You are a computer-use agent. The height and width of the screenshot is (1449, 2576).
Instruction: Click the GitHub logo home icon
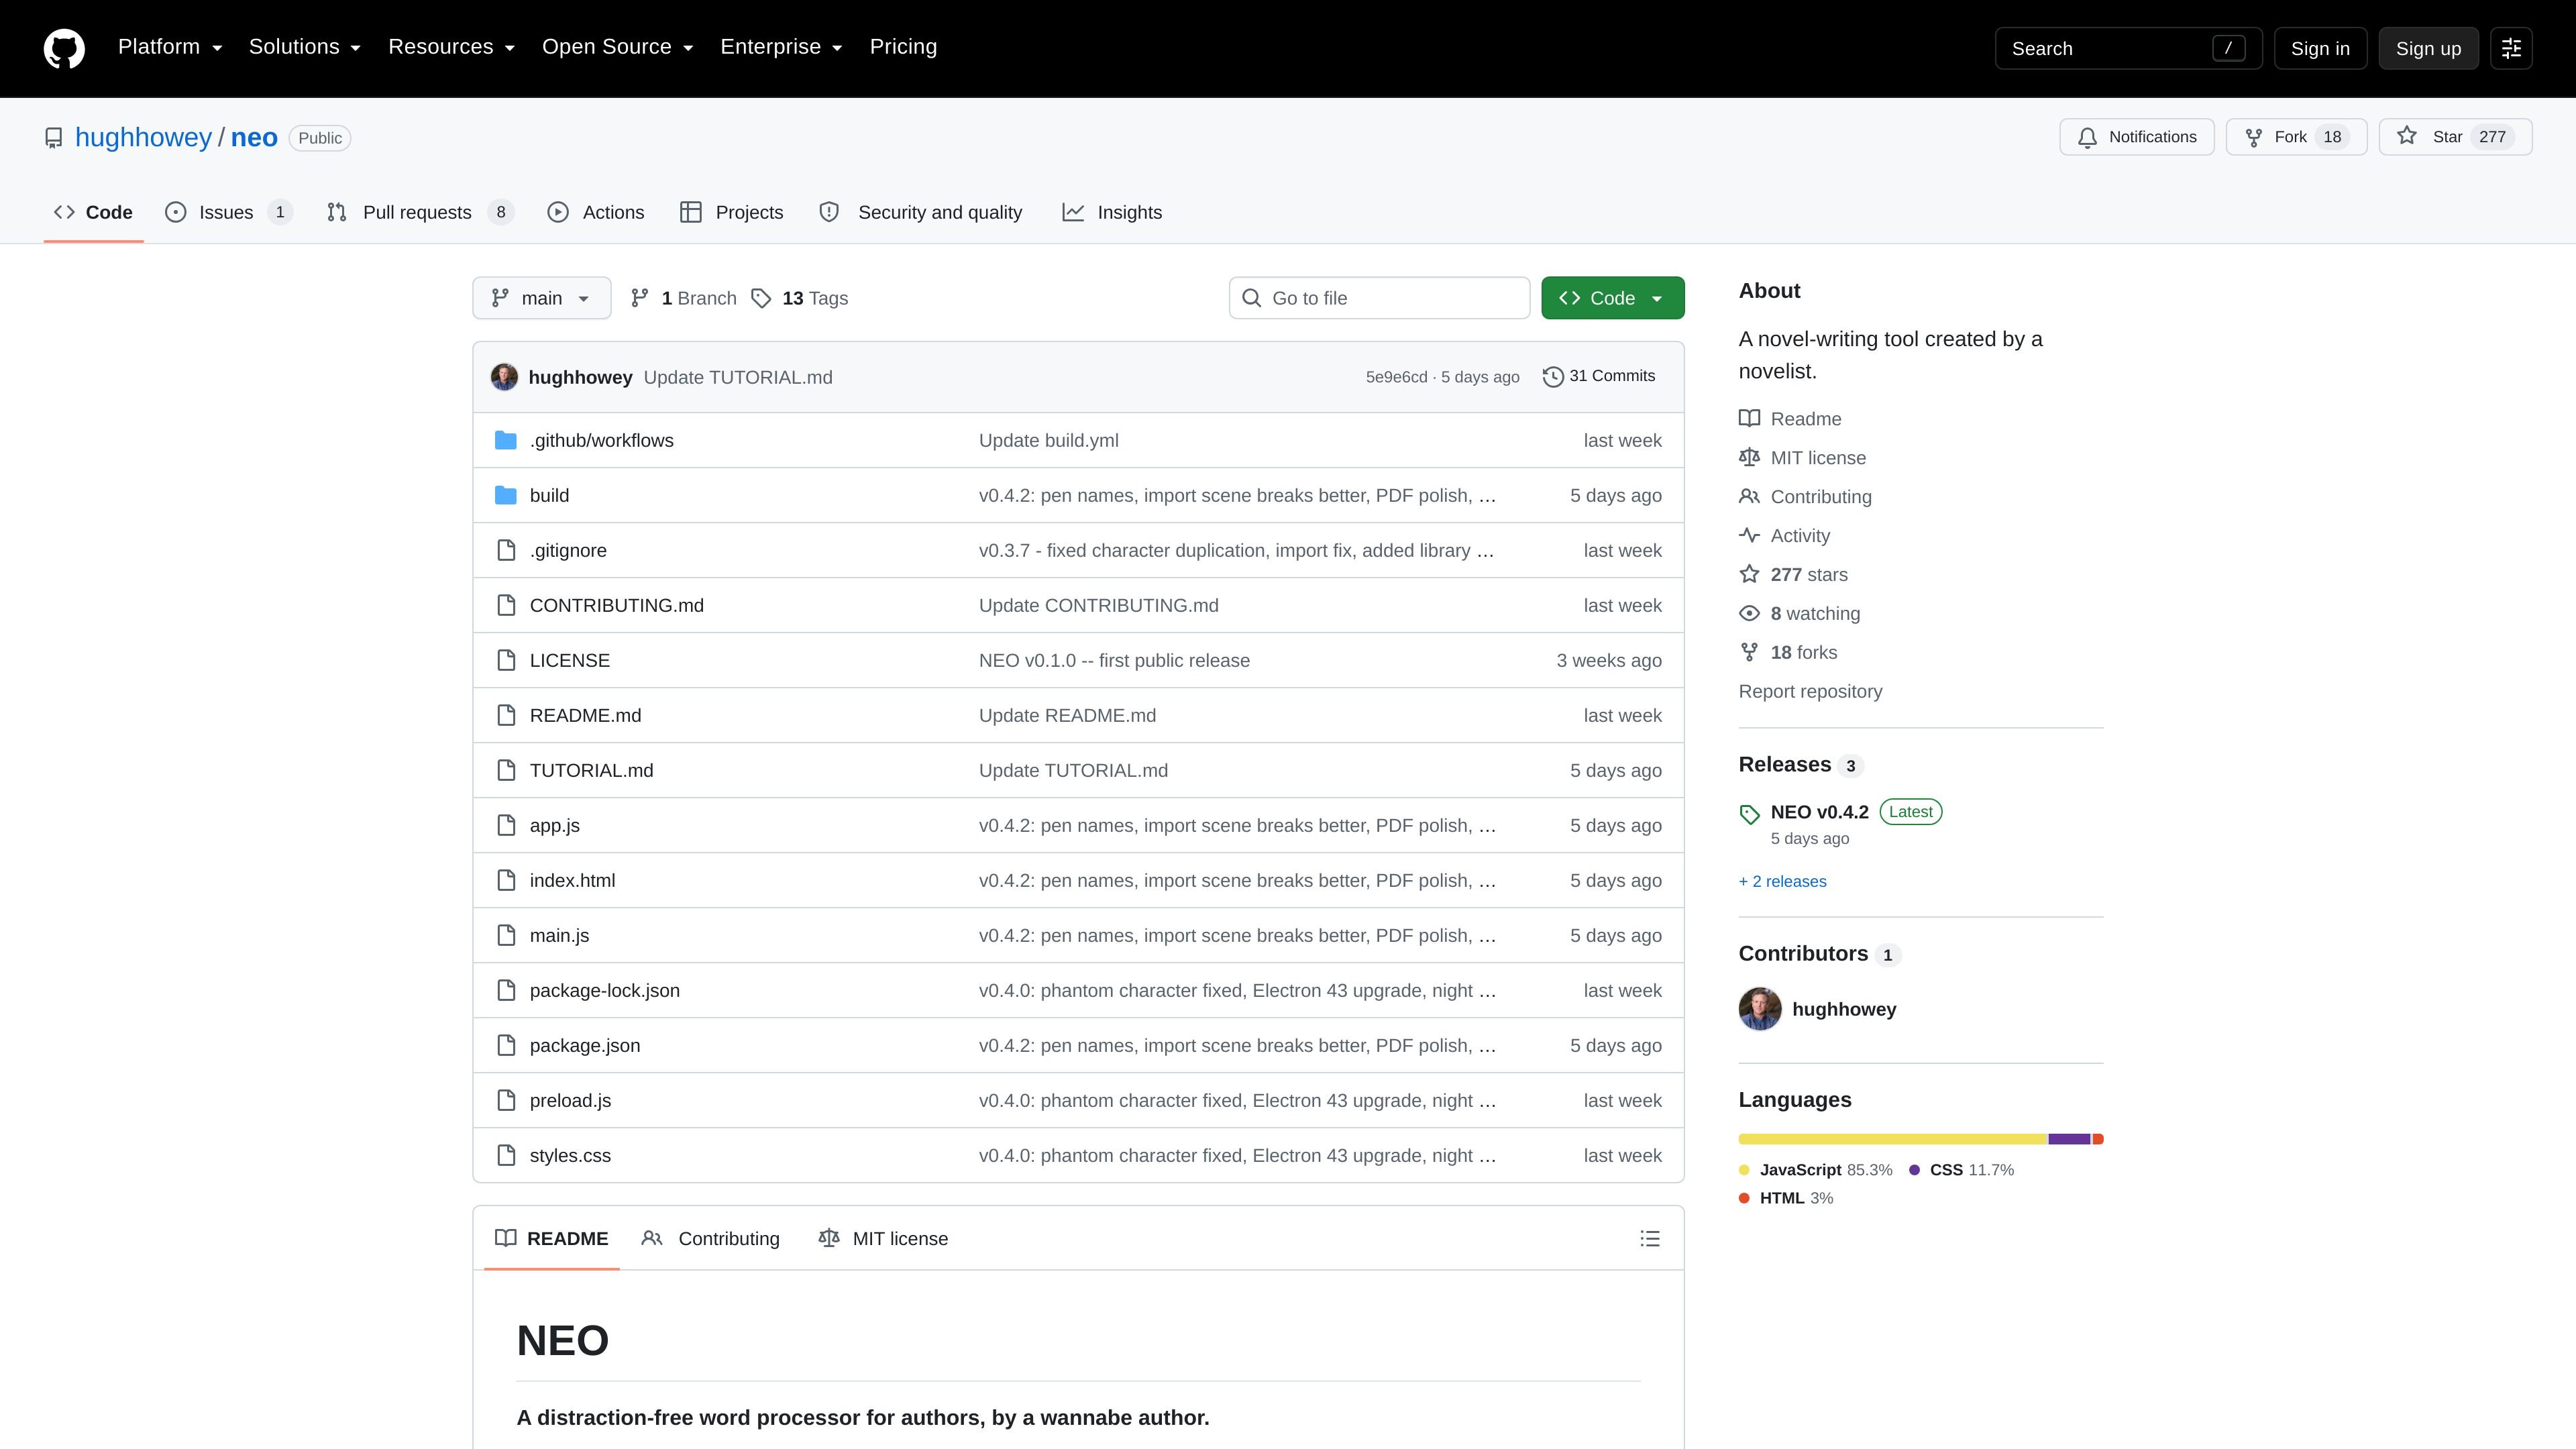coord(64,48)
